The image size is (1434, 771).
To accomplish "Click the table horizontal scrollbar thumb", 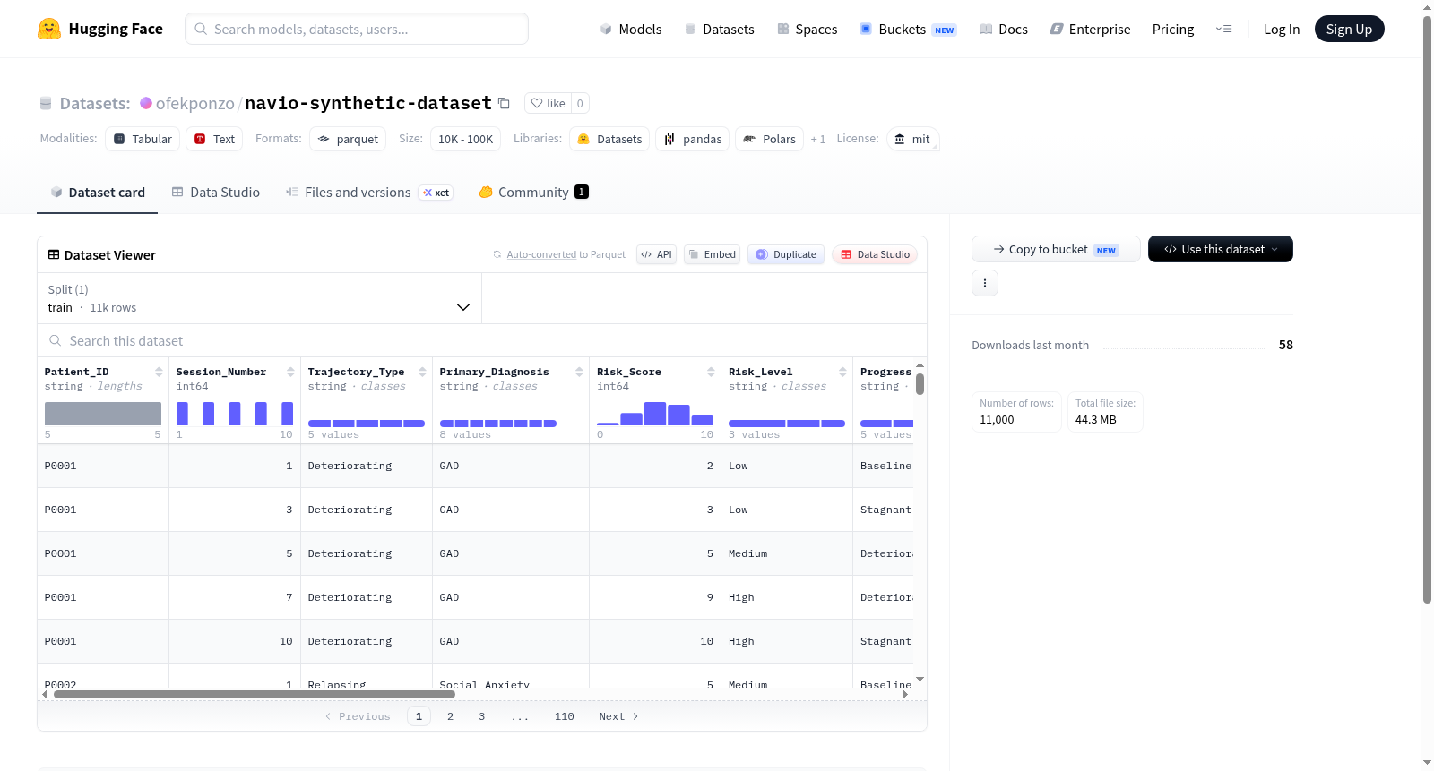I will pos(255,694).
